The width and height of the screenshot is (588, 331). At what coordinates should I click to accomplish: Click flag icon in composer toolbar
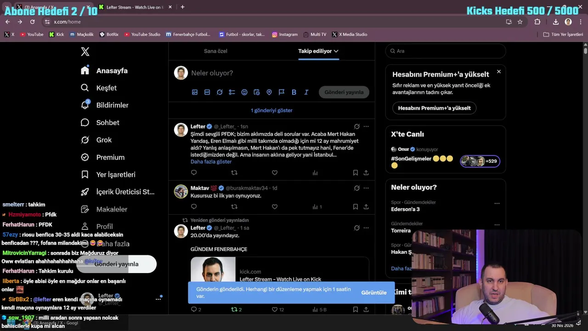[x=282, y=92]
